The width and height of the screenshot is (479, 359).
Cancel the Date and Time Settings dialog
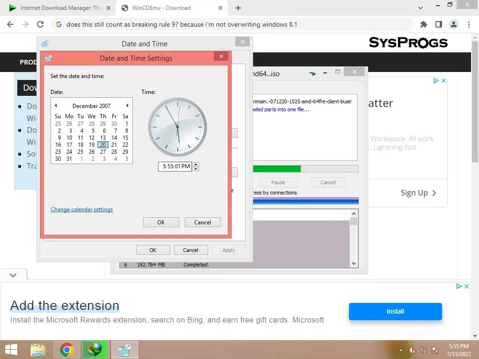pos(203,222)
